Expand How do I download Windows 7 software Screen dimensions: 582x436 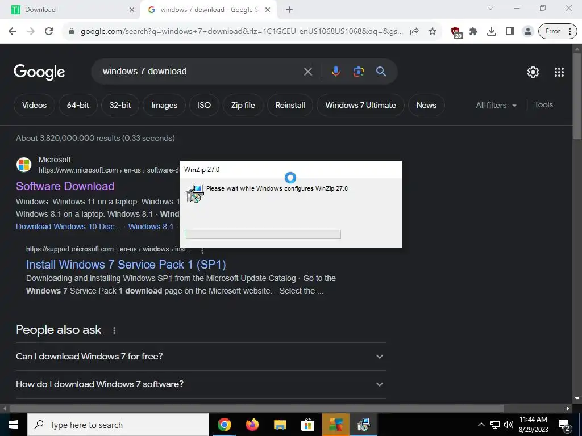coord(201,384)
